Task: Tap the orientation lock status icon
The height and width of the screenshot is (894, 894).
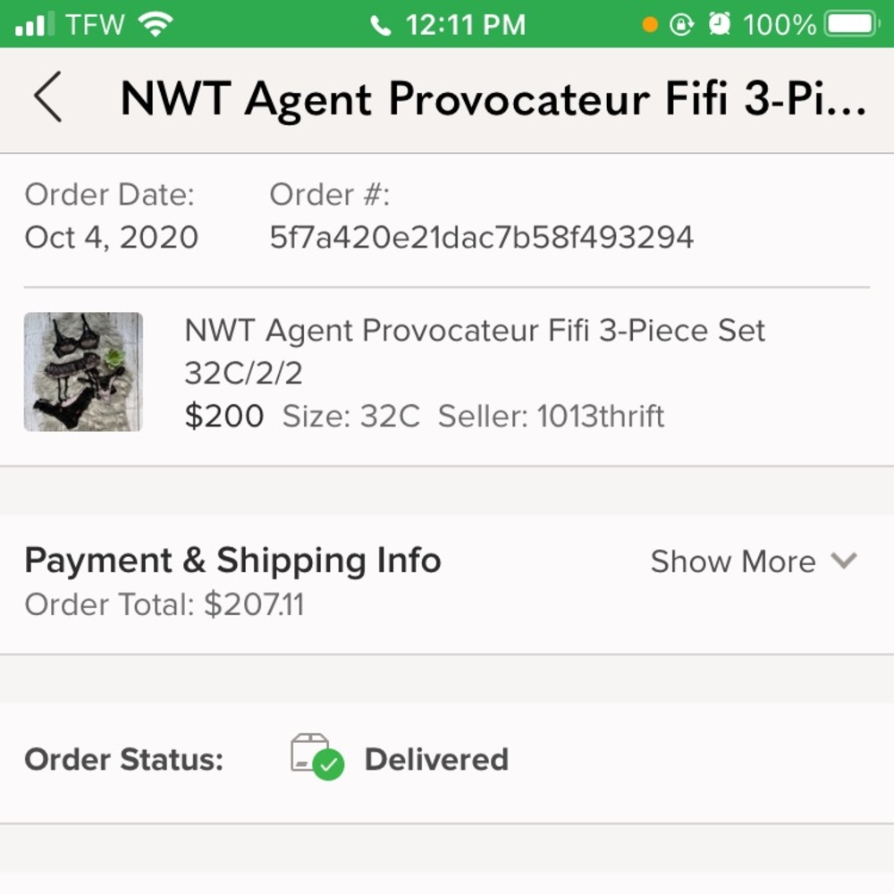Action: (x=681, y=24)
